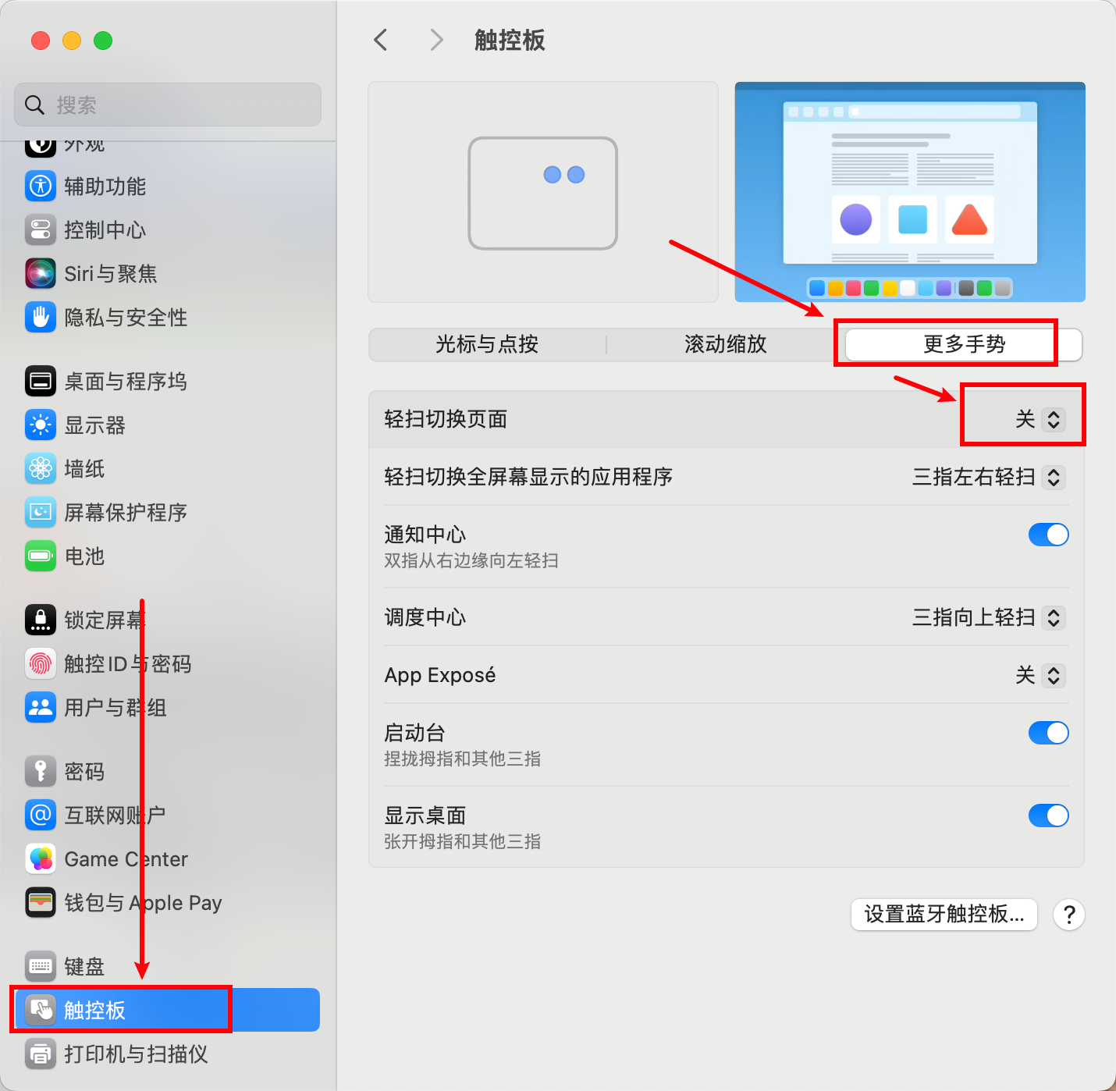Select the 墙纸 wallpaper icon
1116x1091 pixels.
click(41, 468)
